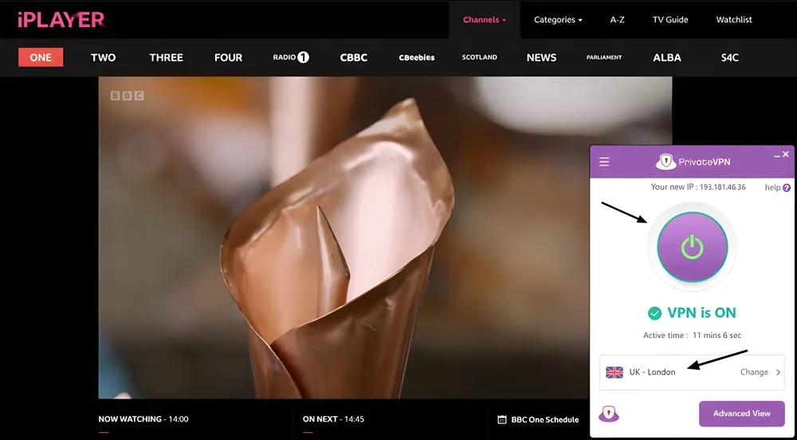Click the small PrivateVPN badge icon
Screen dimensions: 797x440
pos(608,414)
